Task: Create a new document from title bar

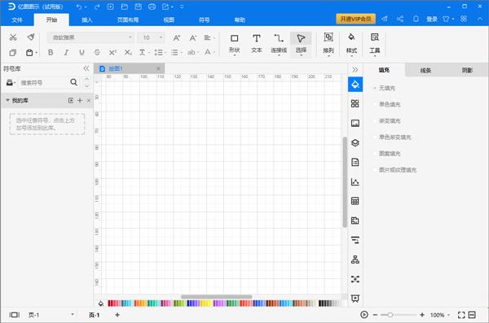Action: (110, 7)
